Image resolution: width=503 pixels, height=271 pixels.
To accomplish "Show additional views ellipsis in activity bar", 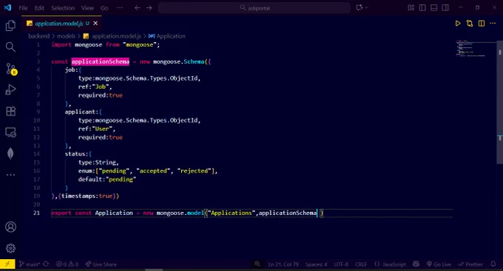I will tap(10, 175).
